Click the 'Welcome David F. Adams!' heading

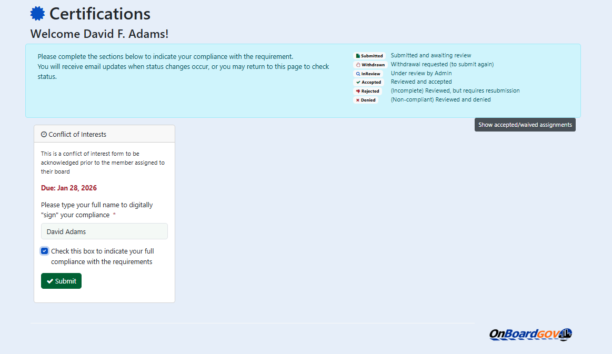click(99, 34)
